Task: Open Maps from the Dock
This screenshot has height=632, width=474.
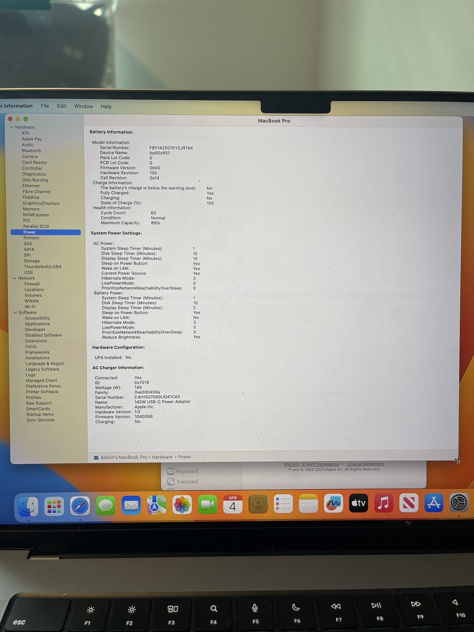Action: pyautogui.click(x=157, y=505)
